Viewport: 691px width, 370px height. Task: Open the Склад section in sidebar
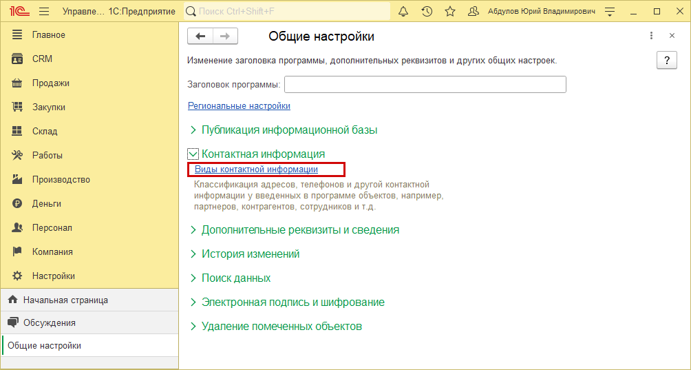click(x=45, y=132)
